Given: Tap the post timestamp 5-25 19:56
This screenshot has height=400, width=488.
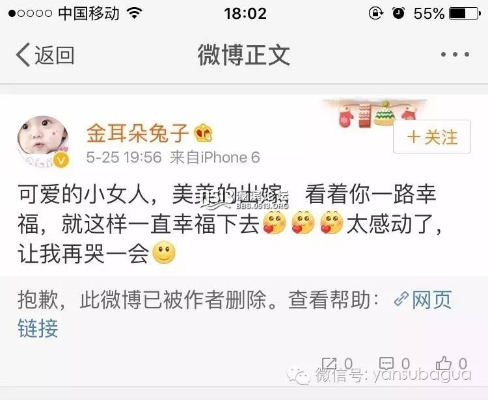Looking at the screenshot, I should (124, 157).
